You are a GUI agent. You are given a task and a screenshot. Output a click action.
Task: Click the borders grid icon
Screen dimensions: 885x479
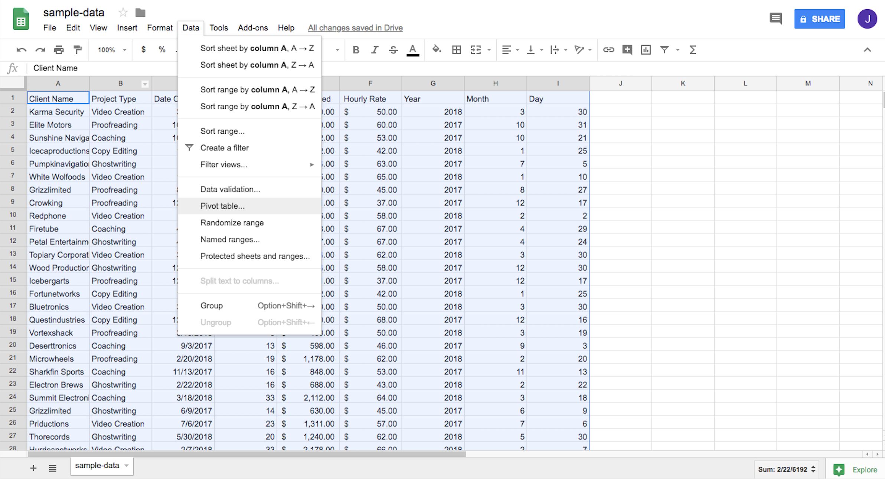(456, 50)
